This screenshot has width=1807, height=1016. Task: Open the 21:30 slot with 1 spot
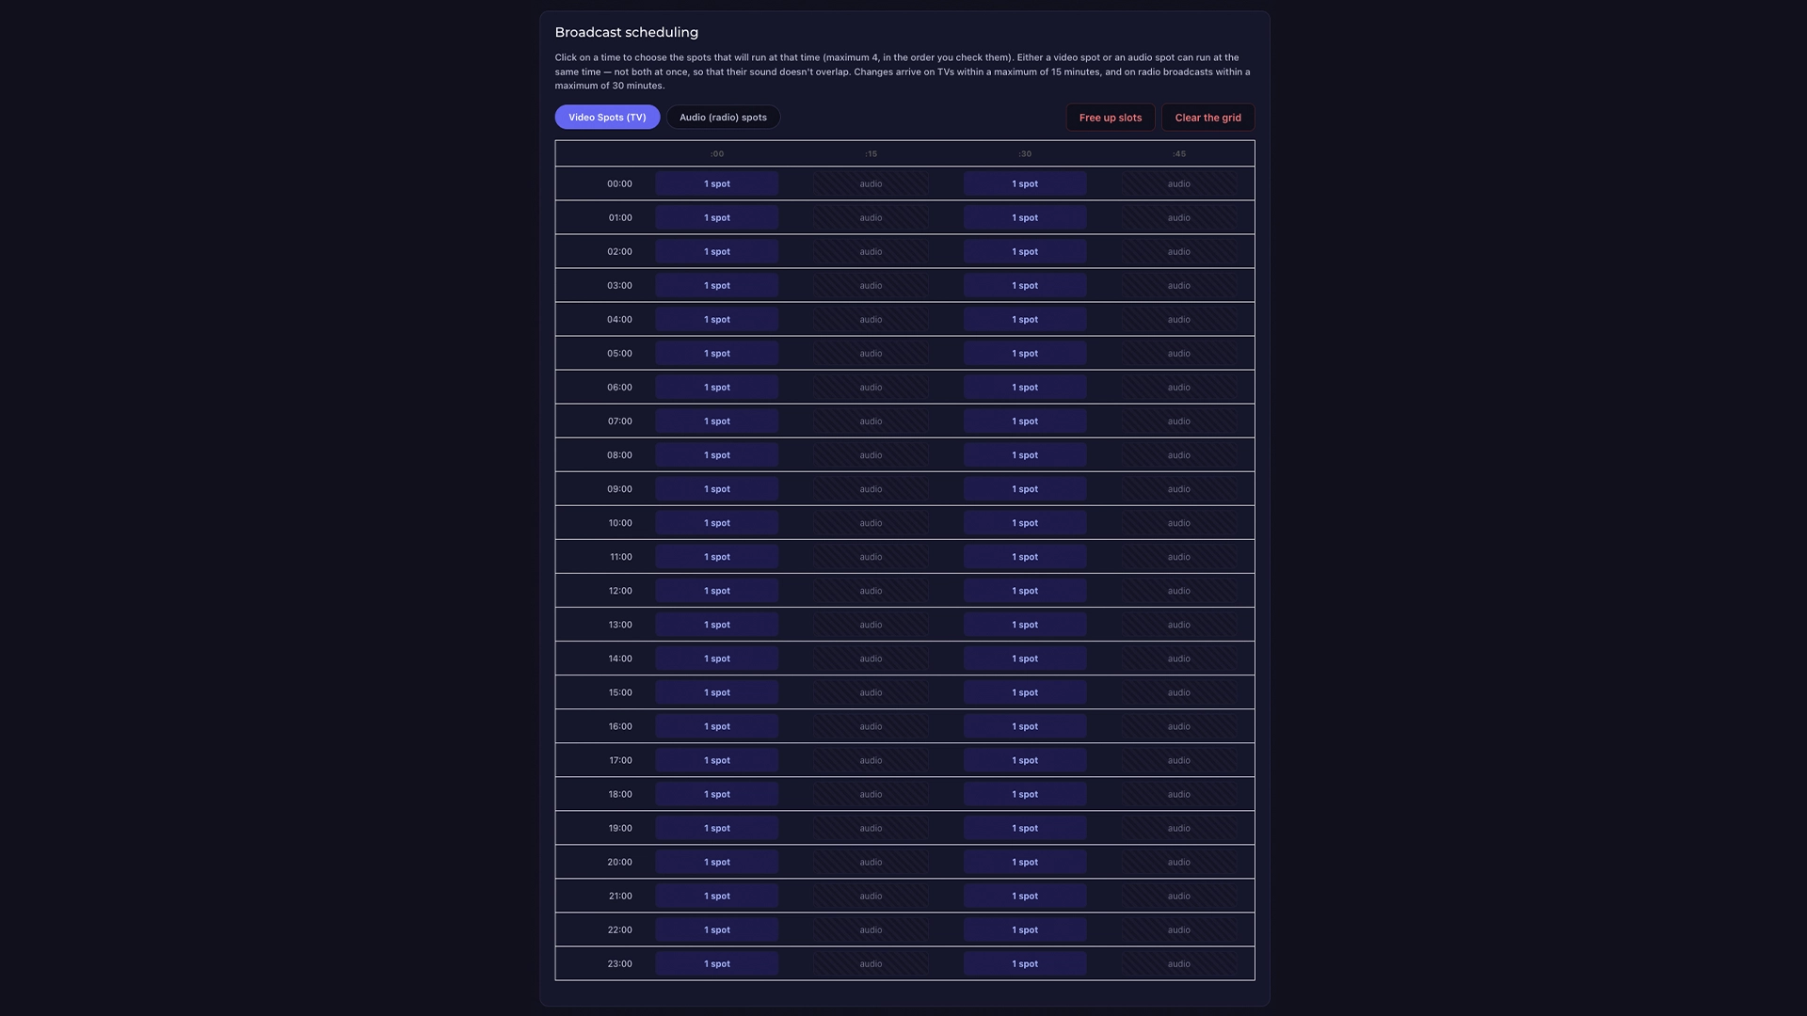click(x=1025, y=896)
